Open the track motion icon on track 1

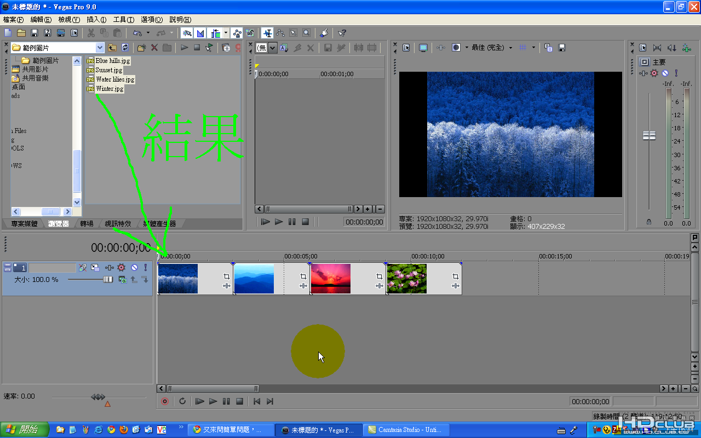coord(95,268)
